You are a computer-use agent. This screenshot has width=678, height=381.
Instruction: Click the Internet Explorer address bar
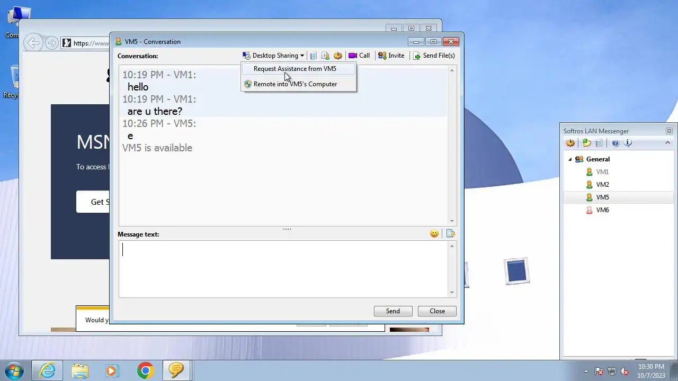click(85, 43)
